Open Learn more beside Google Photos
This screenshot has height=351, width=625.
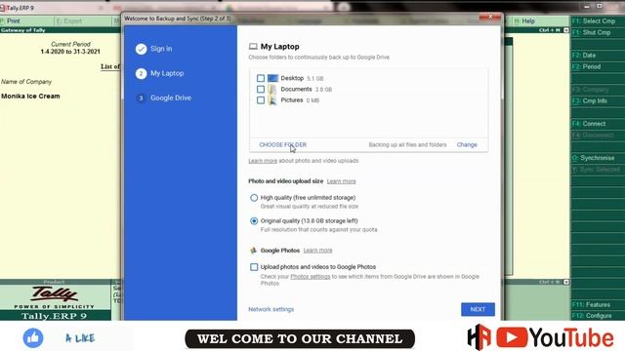click(x=317, y=251)
